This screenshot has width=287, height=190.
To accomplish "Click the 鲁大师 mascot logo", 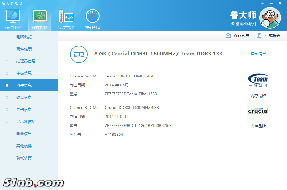I will click(x=270, y=18).
